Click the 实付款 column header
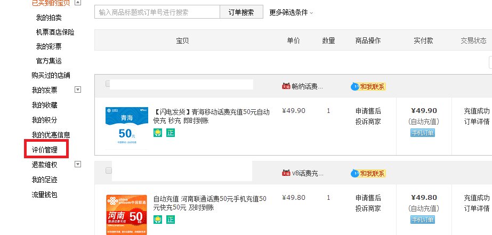The width and height of the screenshot is (492, 235). tap(423, 40)
